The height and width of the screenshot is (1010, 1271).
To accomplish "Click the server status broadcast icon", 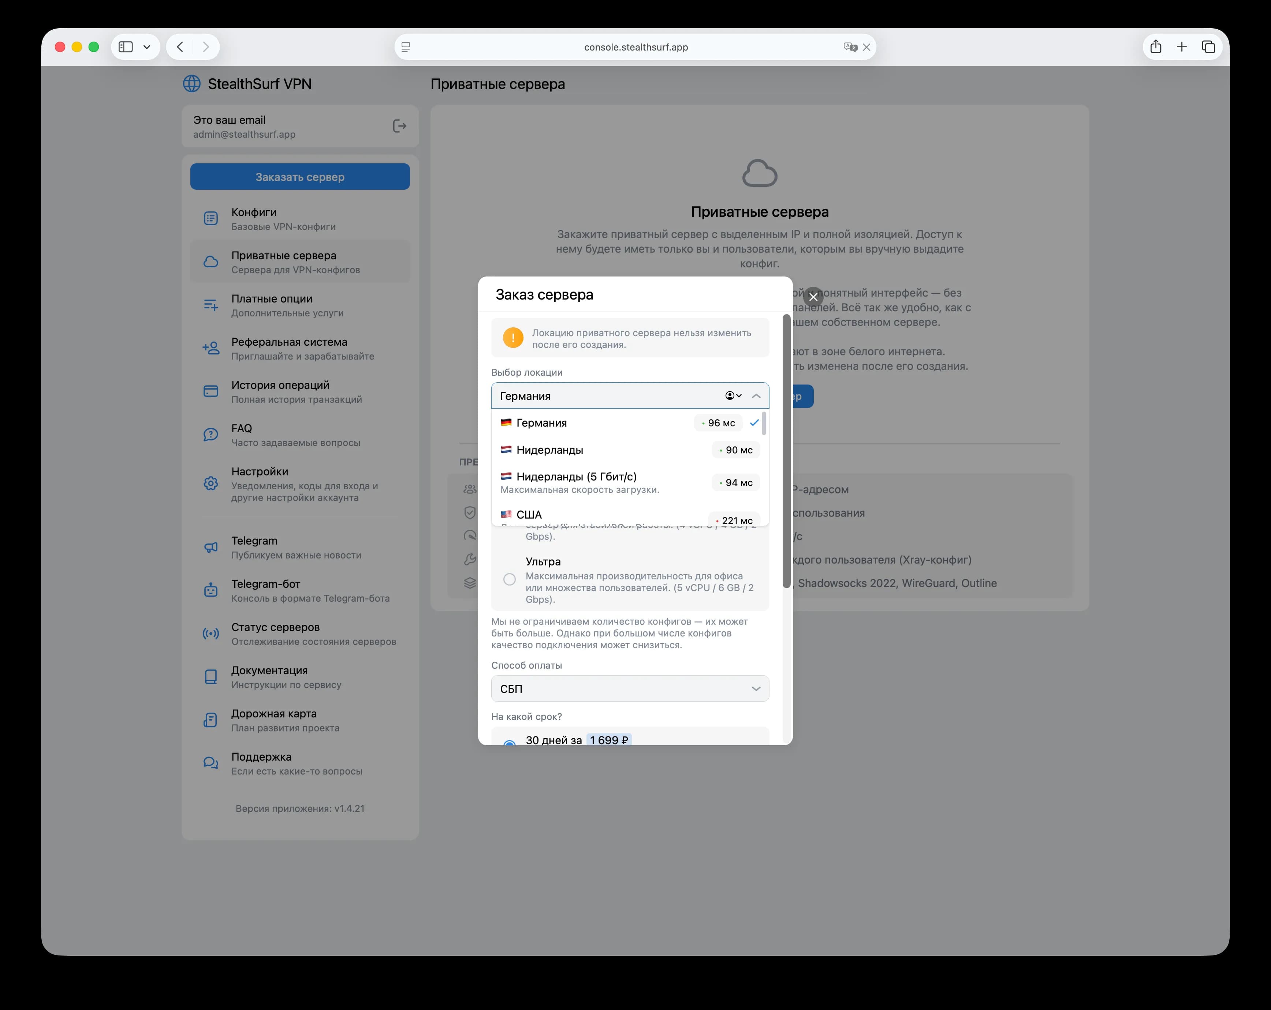I will [x=210, y=634].
